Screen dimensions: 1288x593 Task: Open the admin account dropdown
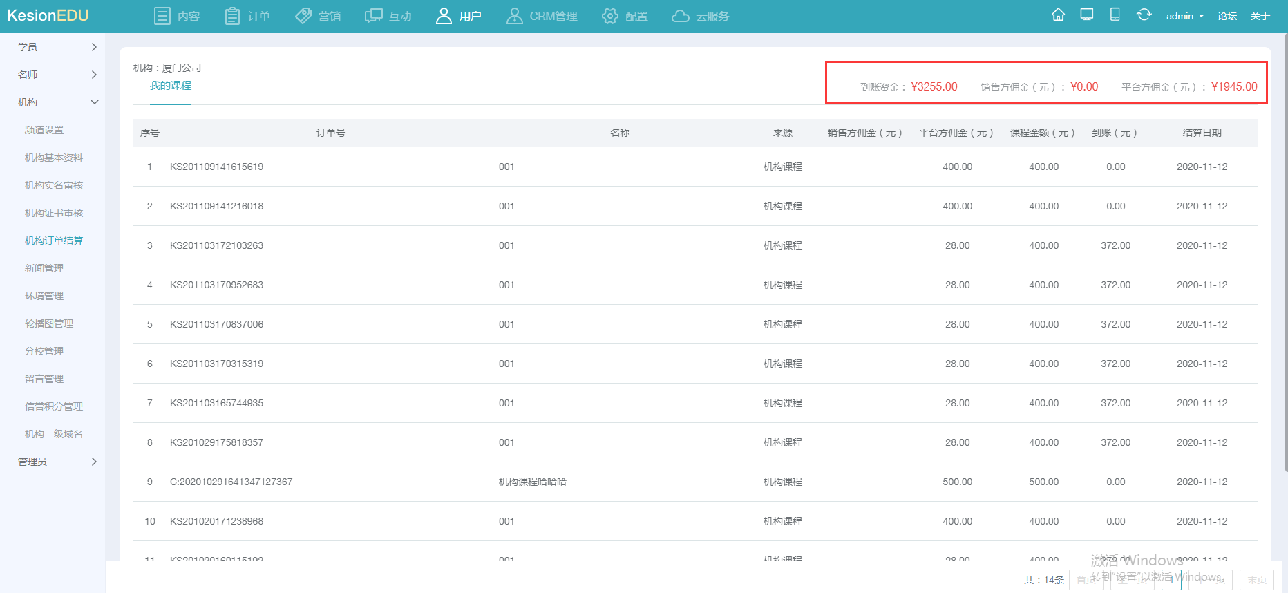(x=1184, y=16)
